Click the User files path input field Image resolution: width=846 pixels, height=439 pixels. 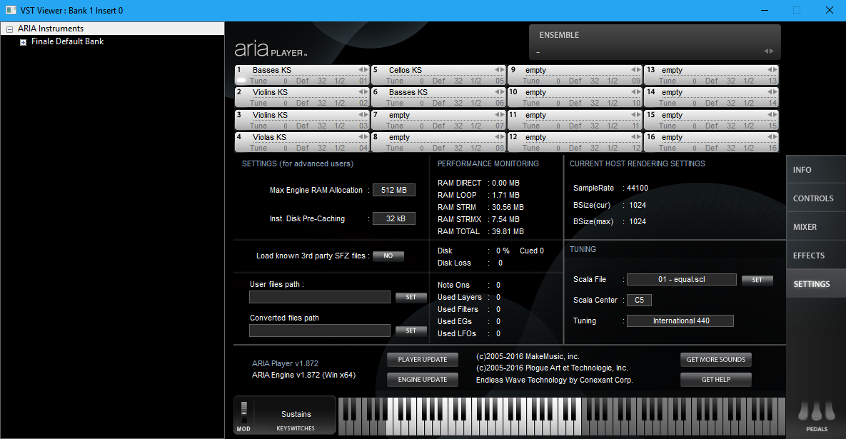click(319, 297)
